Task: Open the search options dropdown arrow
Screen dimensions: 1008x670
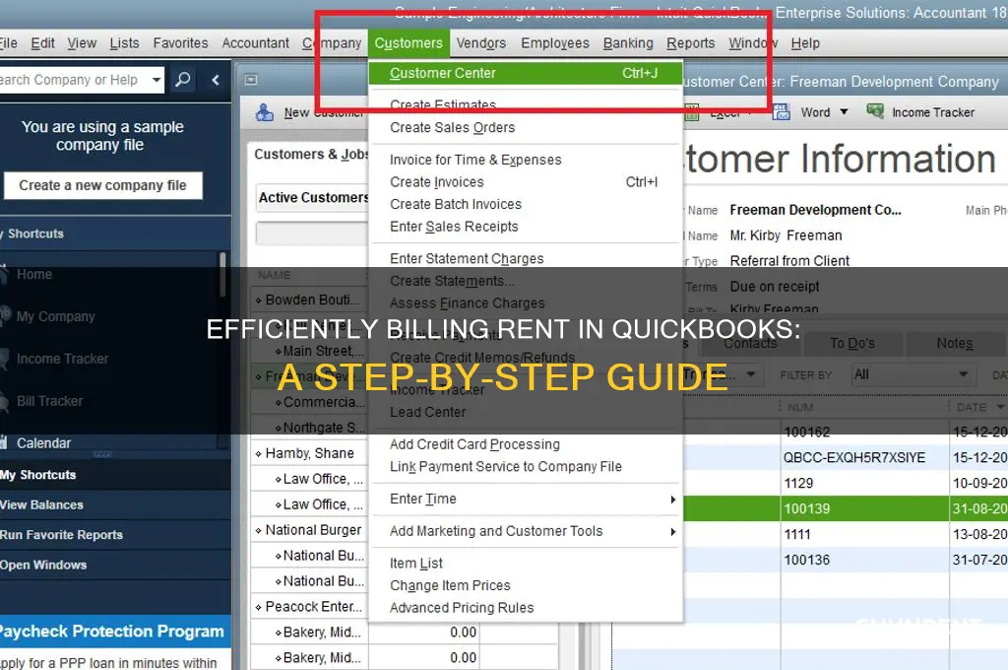Action: (x=157, y=80)
